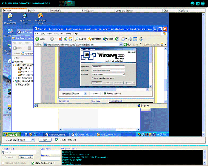Image resolution: width=208 pixels, height=166 pixels.
Task: Click Back button in My Documents window
Action: [x=17, y=48]
